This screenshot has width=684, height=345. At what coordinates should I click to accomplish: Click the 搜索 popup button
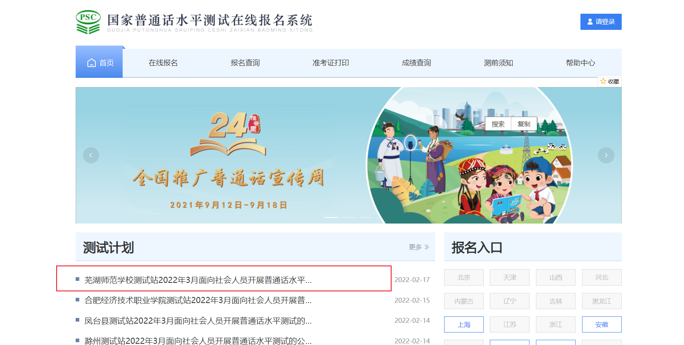(498, 124)
